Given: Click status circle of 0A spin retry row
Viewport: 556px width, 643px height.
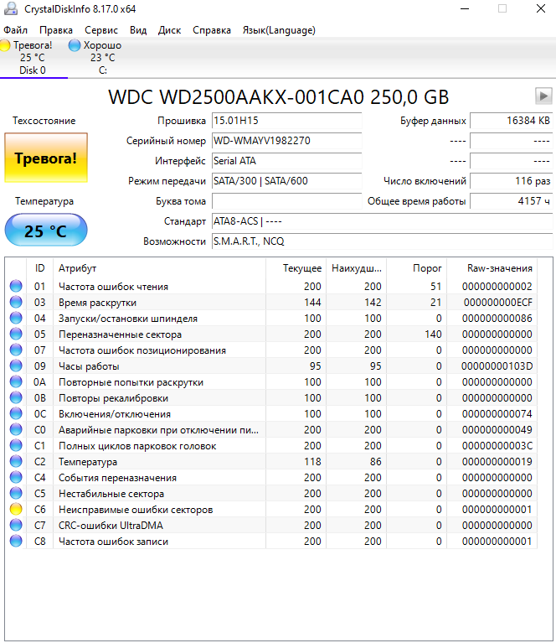Looking at the screenshot, I should pyautogui.click(x=16, y=381).
